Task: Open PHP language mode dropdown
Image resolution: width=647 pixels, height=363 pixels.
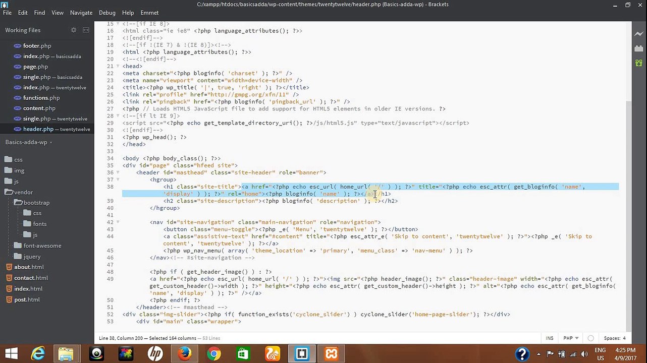Action: click(x=570, y=338)
